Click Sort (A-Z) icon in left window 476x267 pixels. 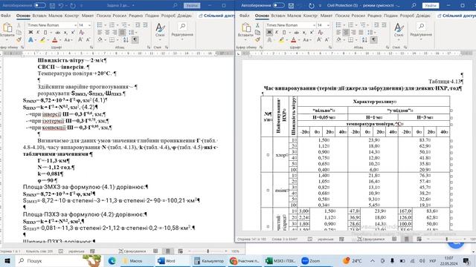pyautogui.click(x=126, y=39)
